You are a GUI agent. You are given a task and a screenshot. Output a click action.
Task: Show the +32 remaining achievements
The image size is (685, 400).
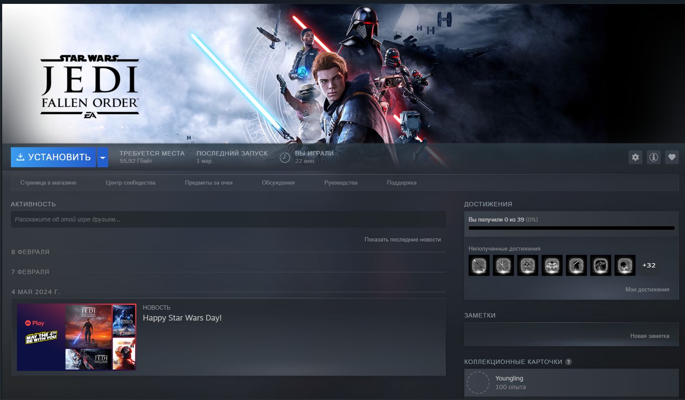tap(649, 265)
